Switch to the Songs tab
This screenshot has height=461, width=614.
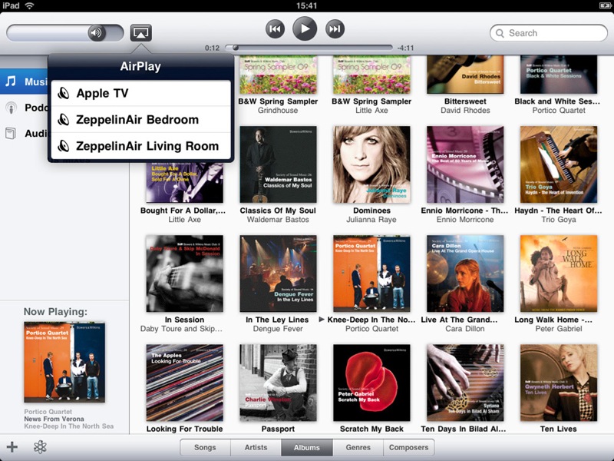point(205,447)
